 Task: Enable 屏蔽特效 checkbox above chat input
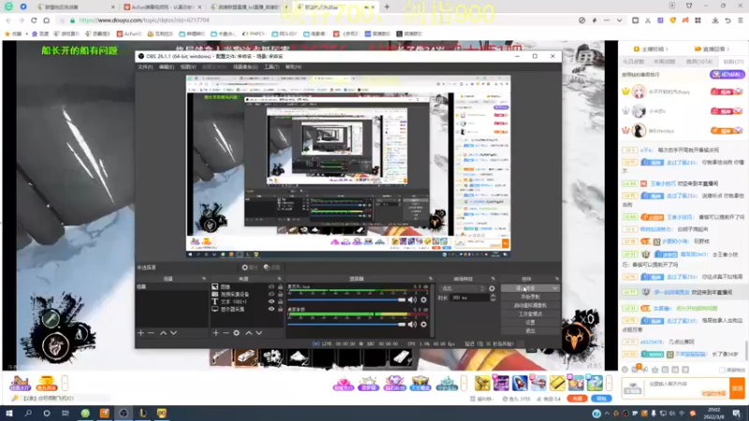pos(722,370)
